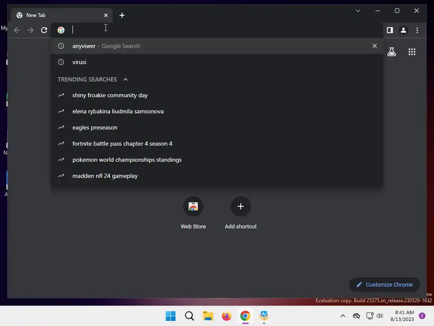Open the volume tray icon
This screenshot has height=326, width=434.
click(x=380, y=316)
